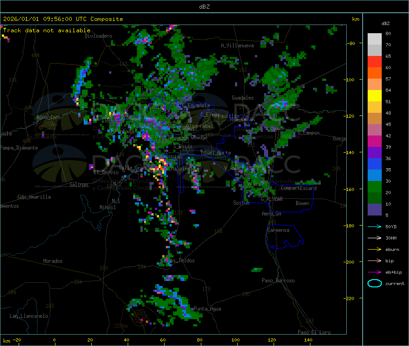
Task: Select the red 65 dBZ color swatch
Action: (374, 61)
